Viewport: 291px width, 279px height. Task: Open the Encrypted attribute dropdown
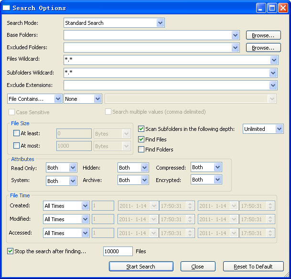[x=217, y=180]
